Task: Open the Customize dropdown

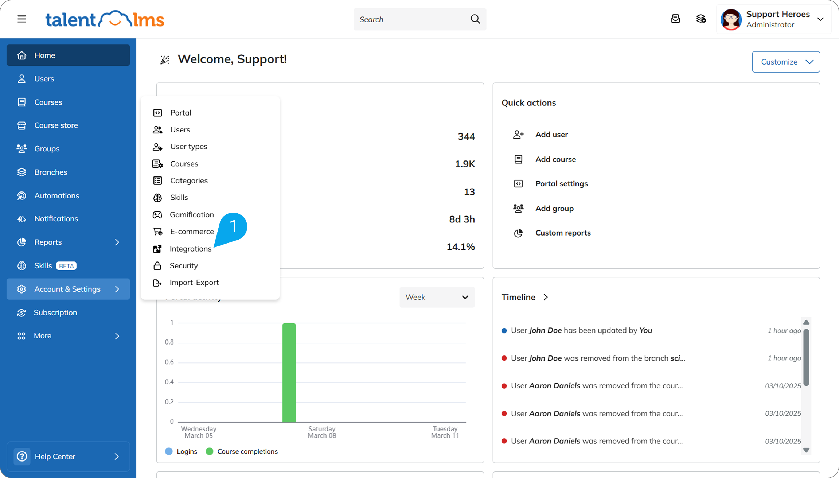Action: [x=786, y=62]
